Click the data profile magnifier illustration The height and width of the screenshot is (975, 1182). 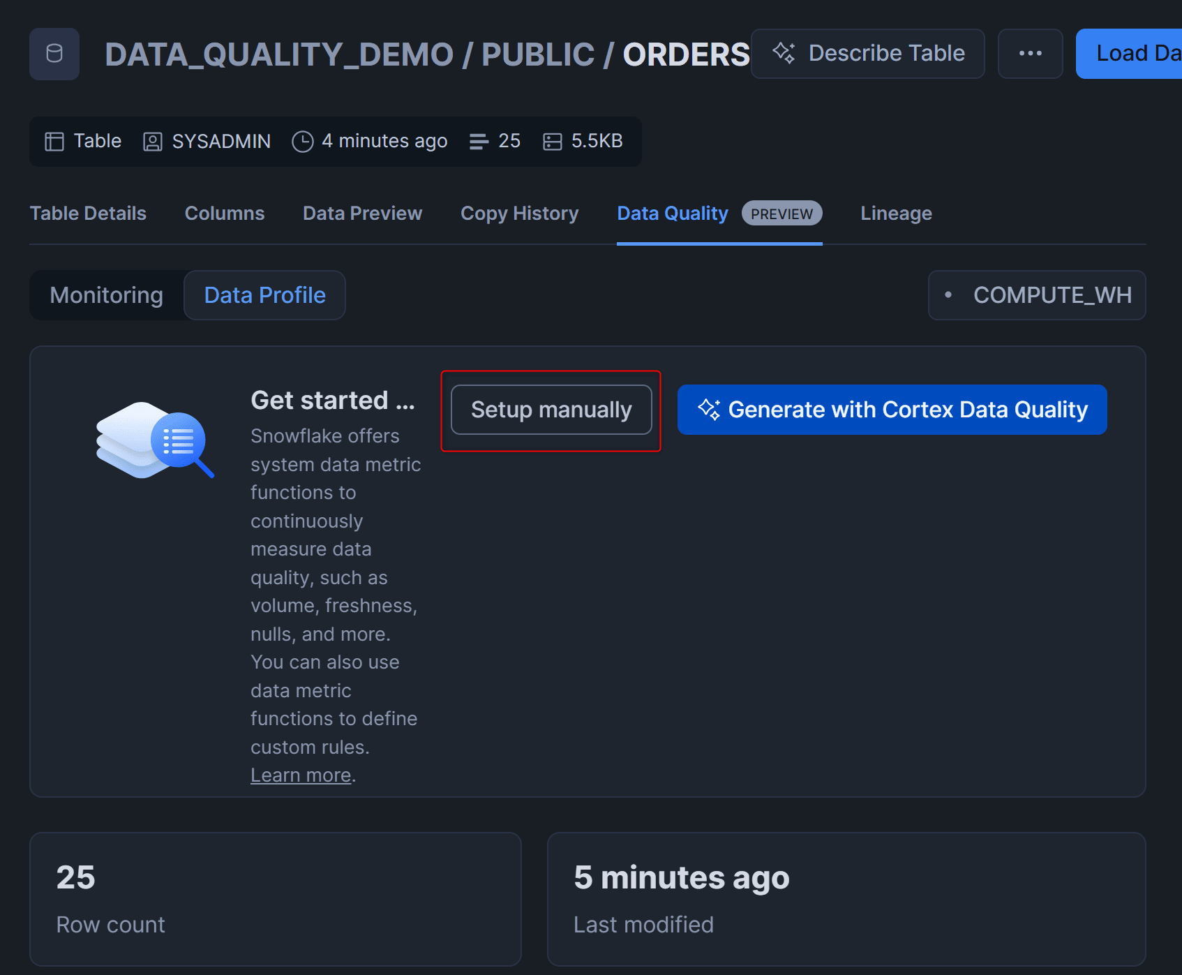tap(155, 440)
